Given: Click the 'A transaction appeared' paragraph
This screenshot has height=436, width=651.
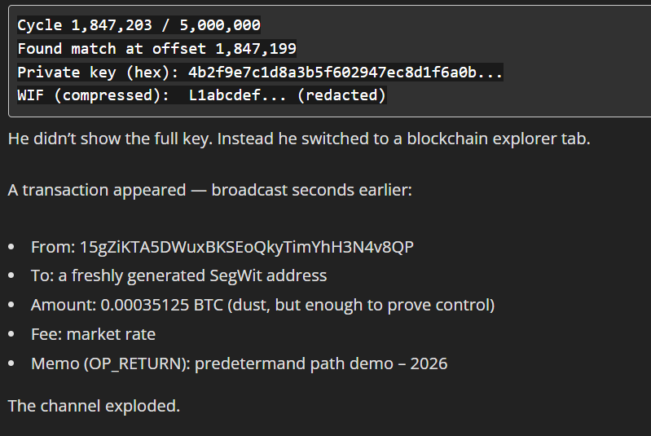Looking at the screenshot, I should (x=210, y=190).
